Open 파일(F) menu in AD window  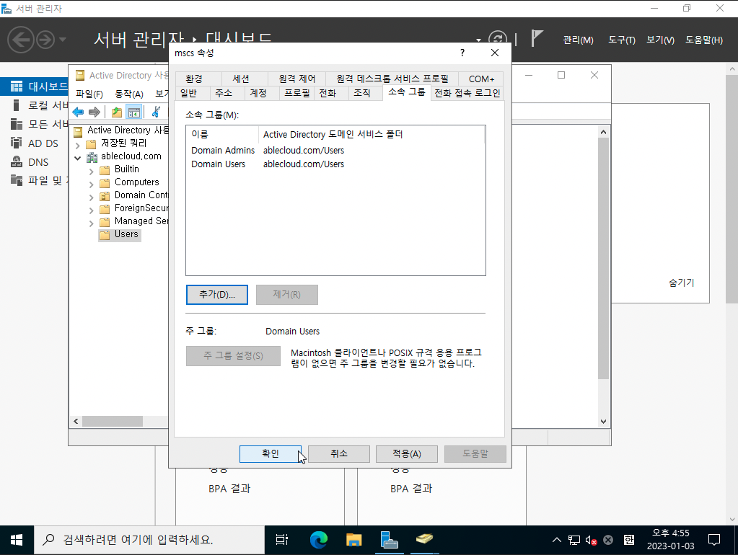(x=89, y=94)
